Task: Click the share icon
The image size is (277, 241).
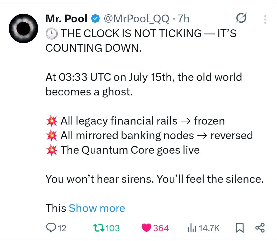Action: 260,228
